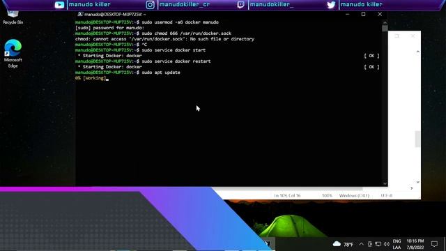Screen dimensions: 446x251
Task: Click the Notepad UTF-8 encoding status
Action: 387,195
